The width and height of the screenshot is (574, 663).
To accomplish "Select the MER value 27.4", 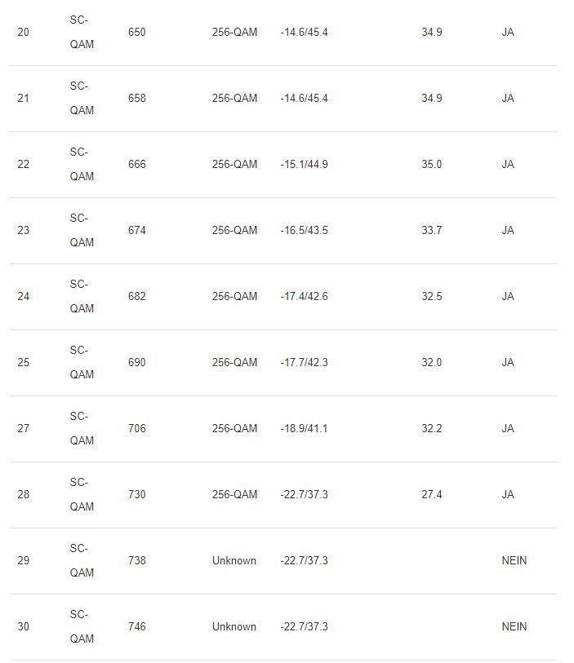I will click(431, 494).
